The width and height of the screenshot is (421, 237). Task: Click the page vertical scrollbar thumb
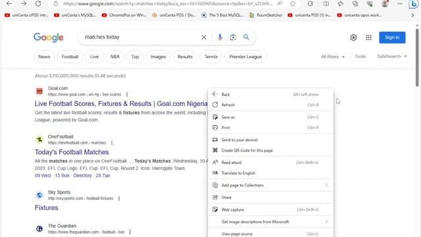coord(417,57)
